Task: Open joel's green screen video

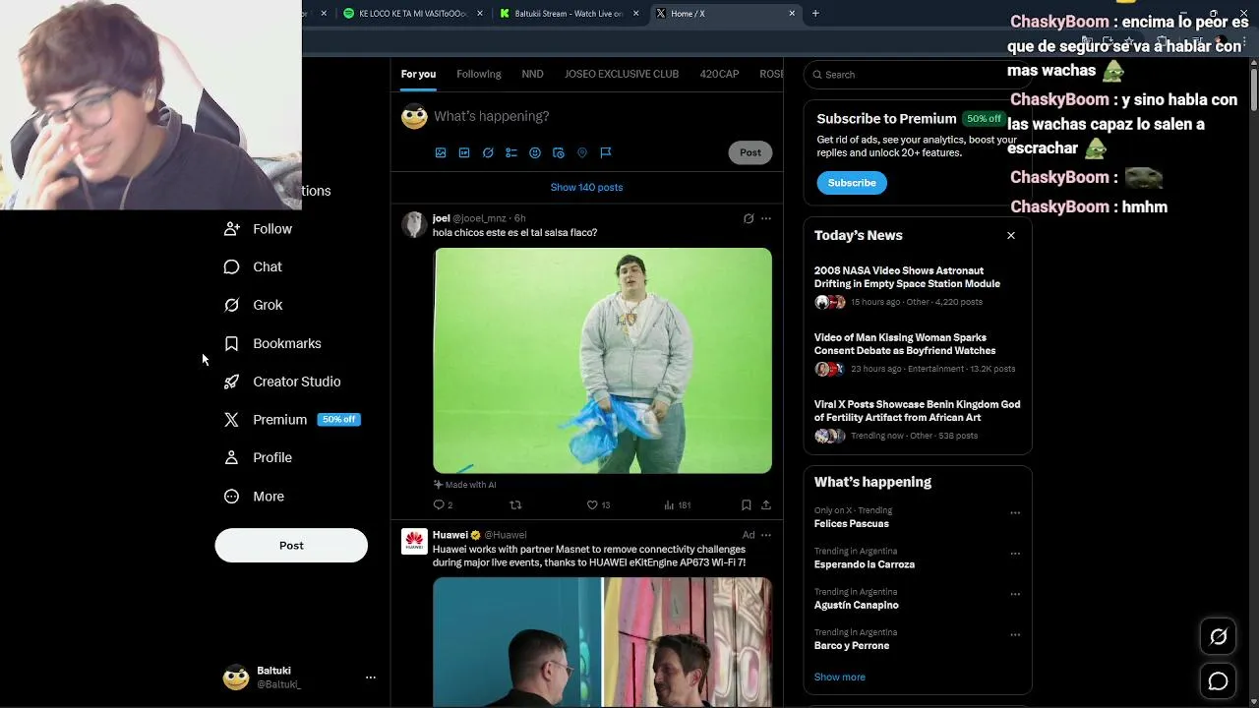Action: point(602,361)
